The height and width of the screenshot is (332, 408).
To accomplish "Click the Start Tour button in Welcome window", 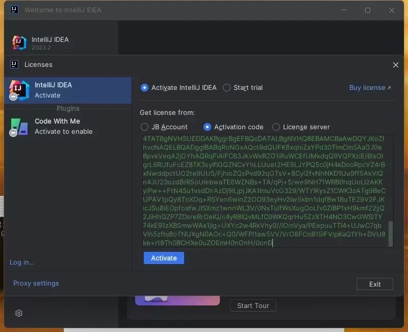I will coord(253,305).
